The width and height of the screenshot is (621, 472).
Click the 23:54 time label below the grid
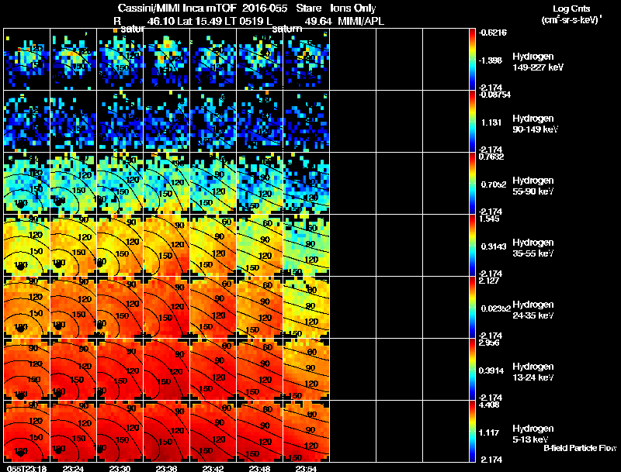coord(306,468)
